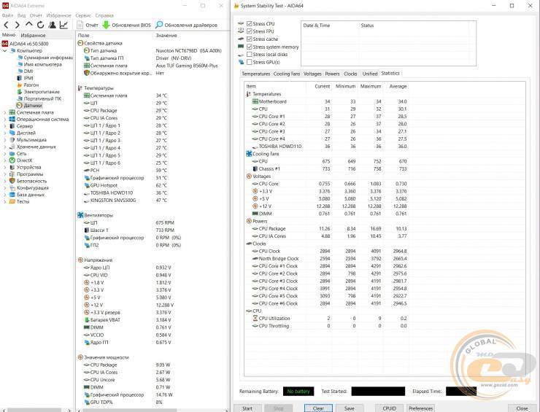Expand the Дисплей tree node
The height and width of the screenshot is (412, 540).
tap(5, 133)
